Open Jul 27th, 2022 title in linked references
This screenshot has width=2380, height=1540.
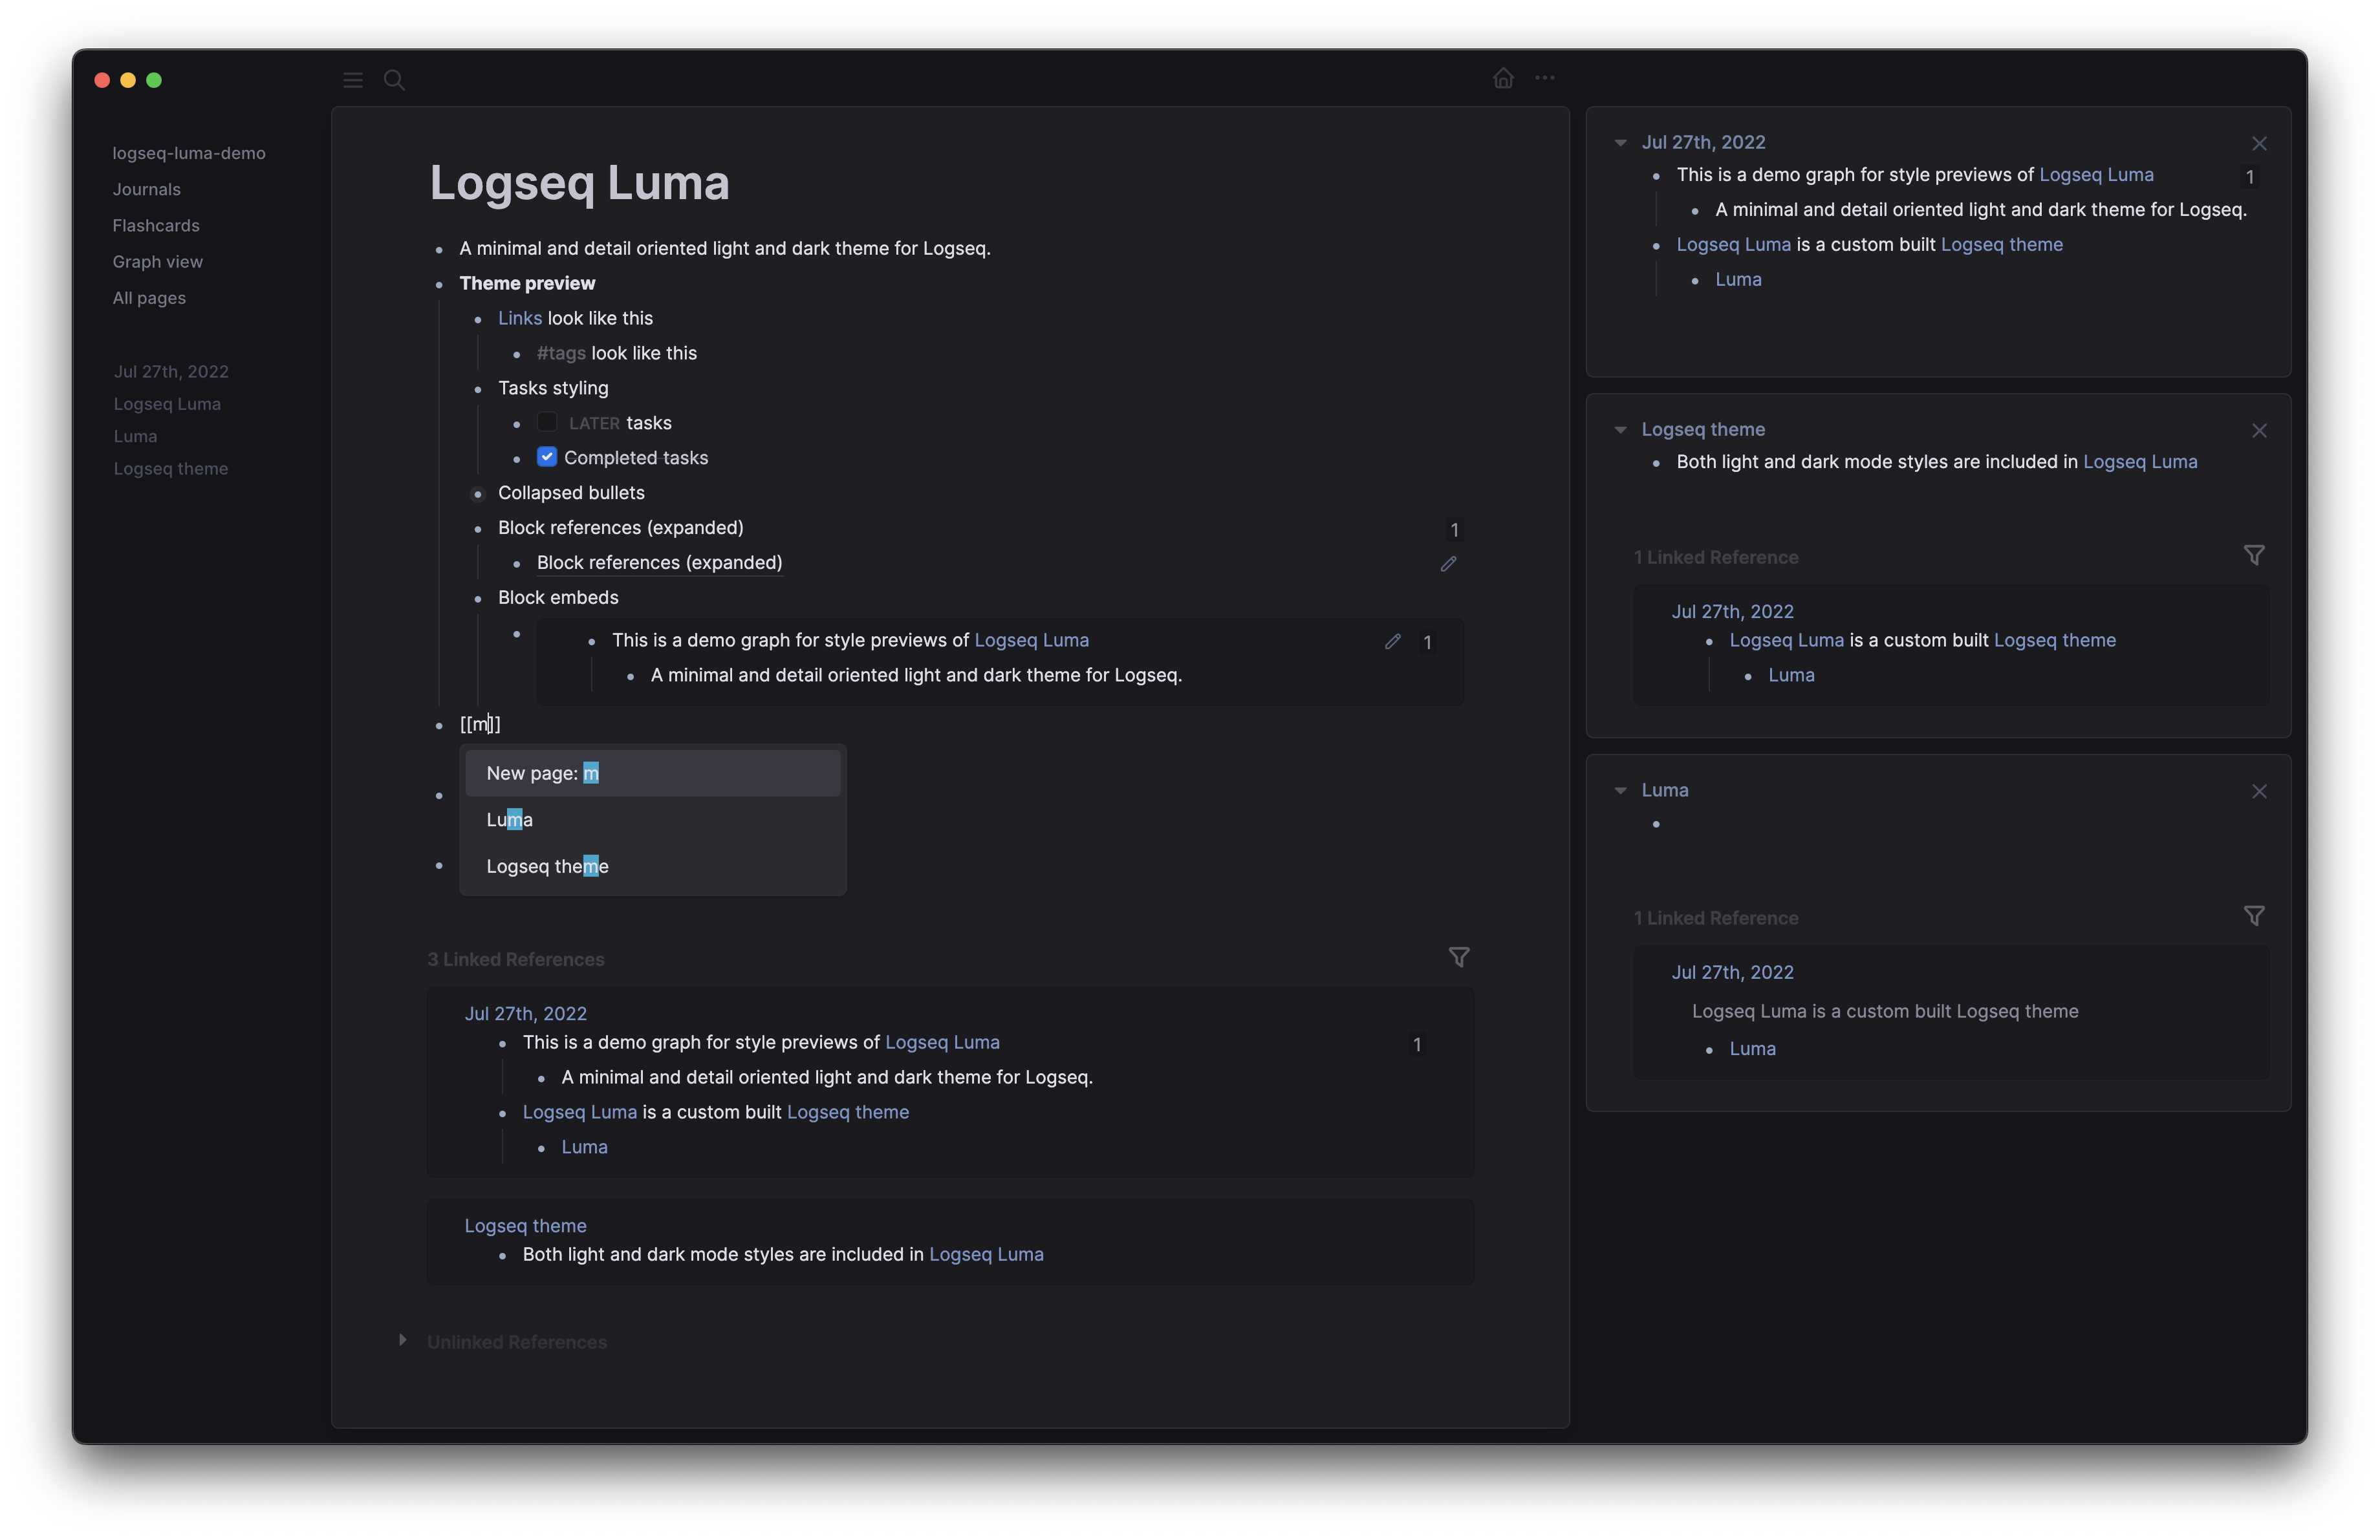[x=526, y=1013]
